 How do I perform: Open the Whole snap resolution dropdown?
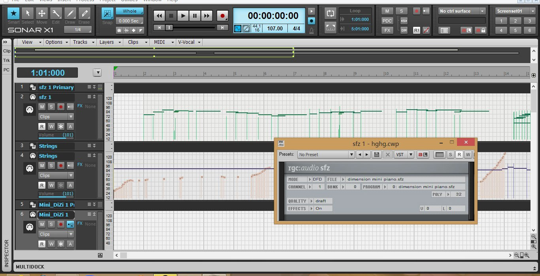click(x=130, y=11)
